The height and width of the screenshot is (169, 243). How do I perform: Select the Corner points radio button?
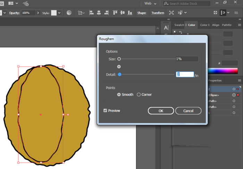(139, 94)
